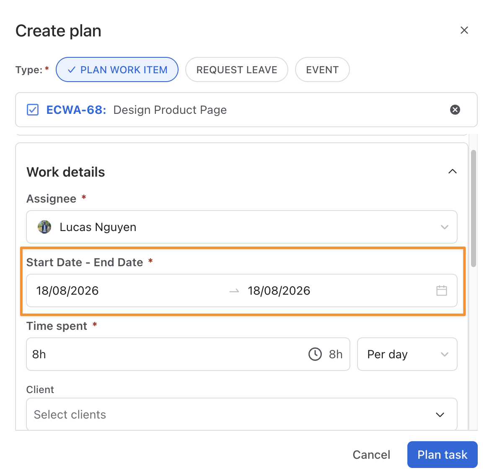The image size is (492, 473).
Task: Clear the selected ECWA-68 work item
Action: 455,110
